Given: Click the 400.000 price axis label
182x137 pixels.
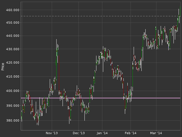Looking at the screenshot, I should pos(13,91).
